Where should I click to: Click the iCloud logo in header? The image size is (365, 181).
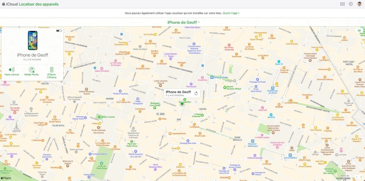pyautogui.click(x=10, y=4)
